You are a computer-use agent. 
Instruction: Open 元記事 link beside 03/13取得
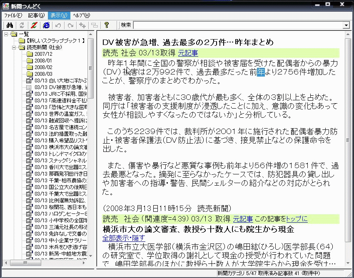pos(188,53)
